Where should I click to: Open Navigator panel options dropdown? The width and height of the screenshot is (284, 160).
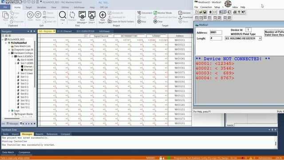click(x=28, y=32)
